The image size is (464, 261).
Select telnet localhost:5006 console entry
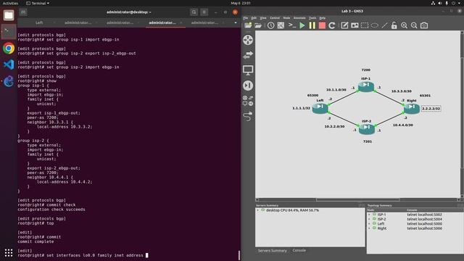pyautogui.click(x=424, y=228)
